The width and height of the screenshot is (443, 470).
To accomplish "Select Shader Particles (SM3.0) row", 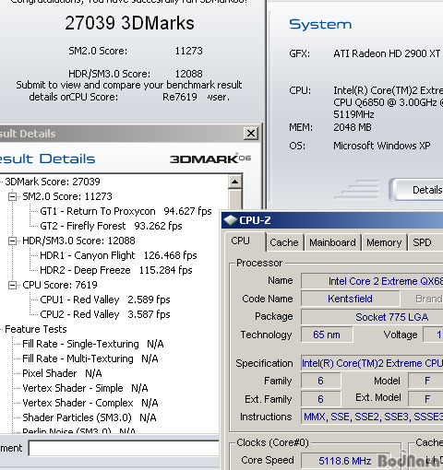I will [90, 417].
